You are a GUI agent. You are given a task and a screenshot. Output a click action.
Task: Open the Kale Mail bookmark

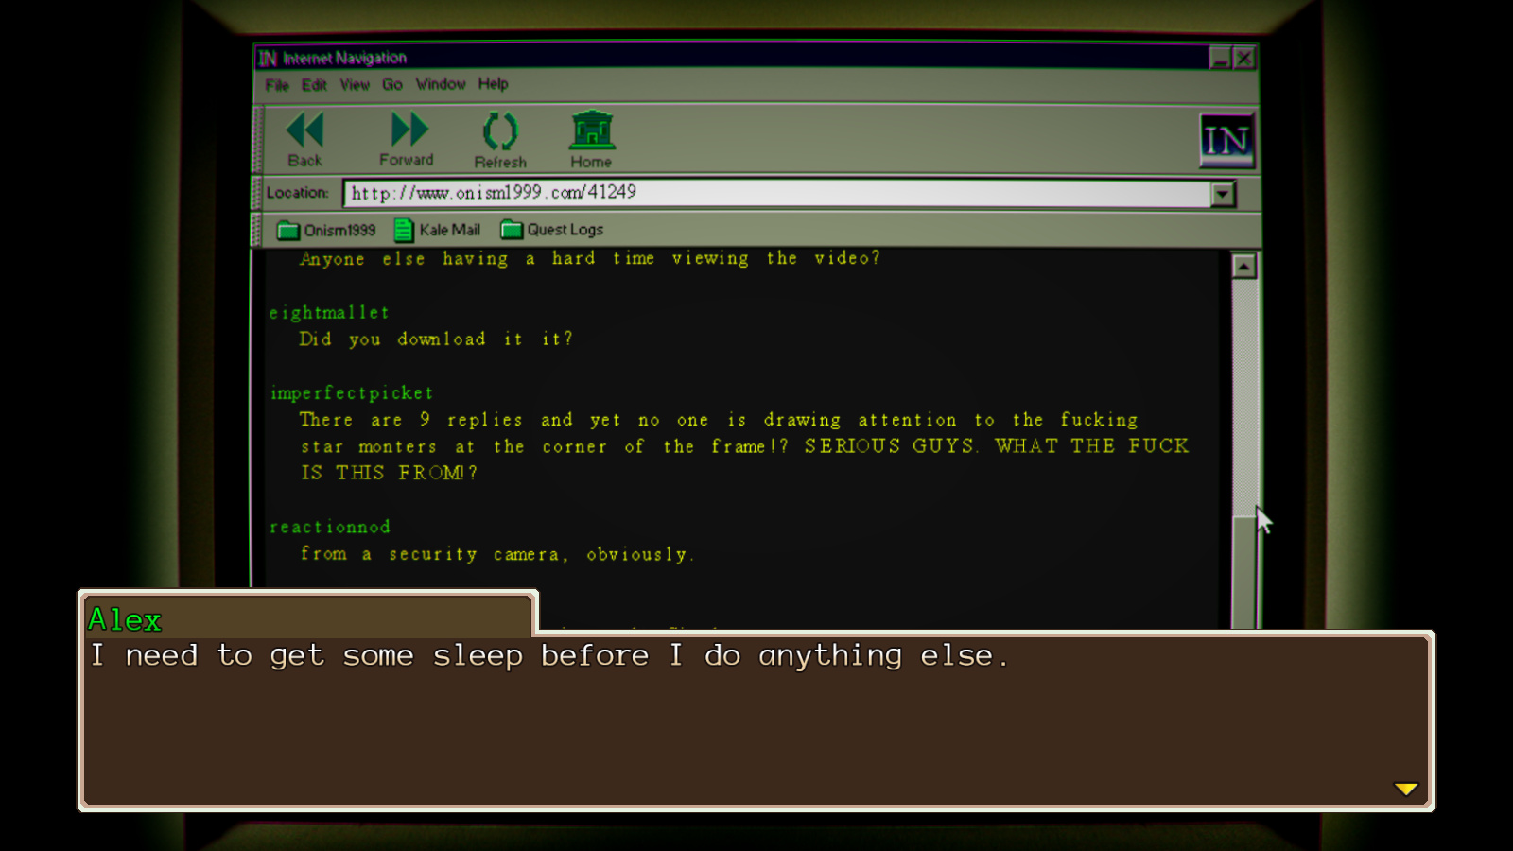438,230
